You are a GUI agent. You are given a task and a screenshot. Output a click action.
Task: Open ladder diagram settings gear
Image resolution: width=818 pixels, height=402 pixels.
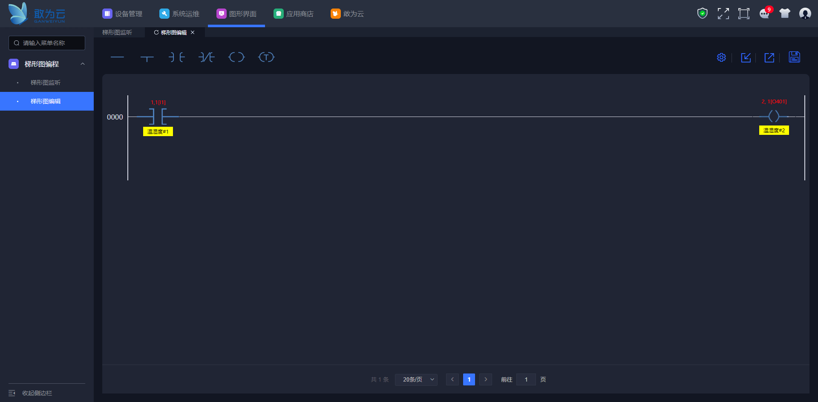point(721,57)
